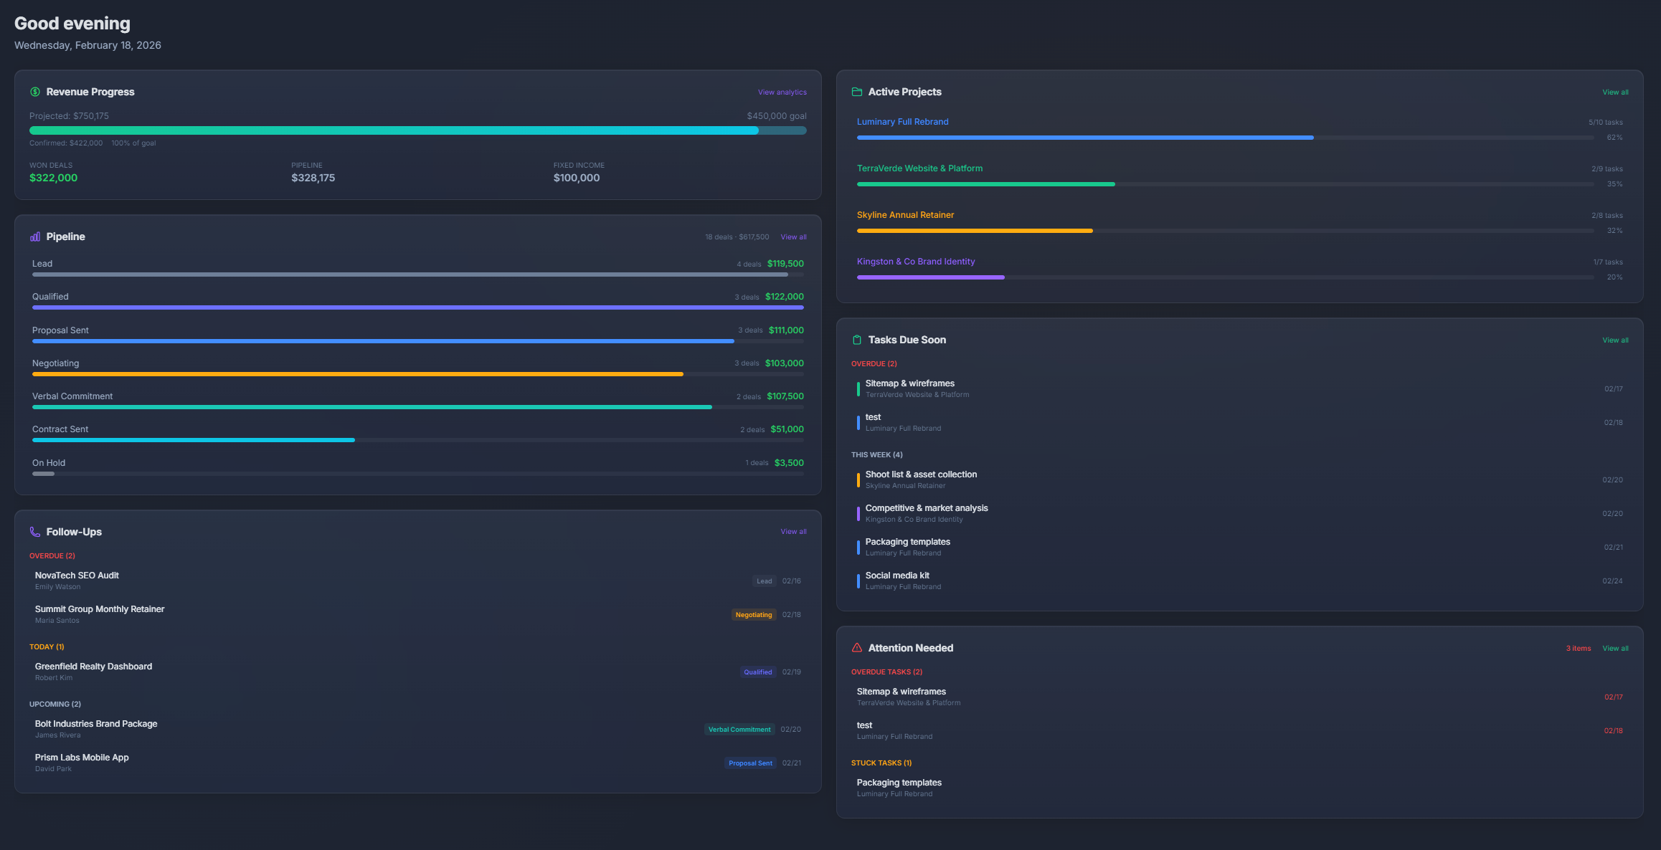The image size is (1661, 850).
Task: Click View all in the Pipeline card
Action: (793, 237)
